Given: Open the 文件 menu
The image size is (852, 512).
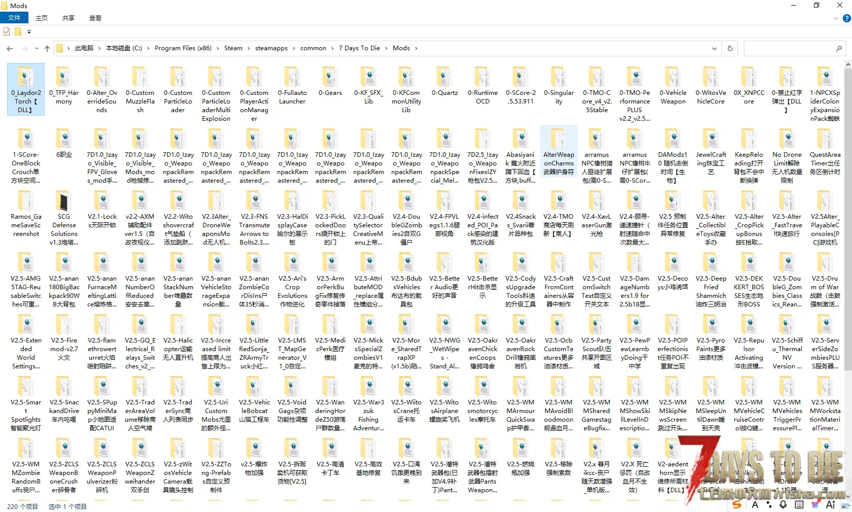Looking at the screenshot, I should coord(14,18).
